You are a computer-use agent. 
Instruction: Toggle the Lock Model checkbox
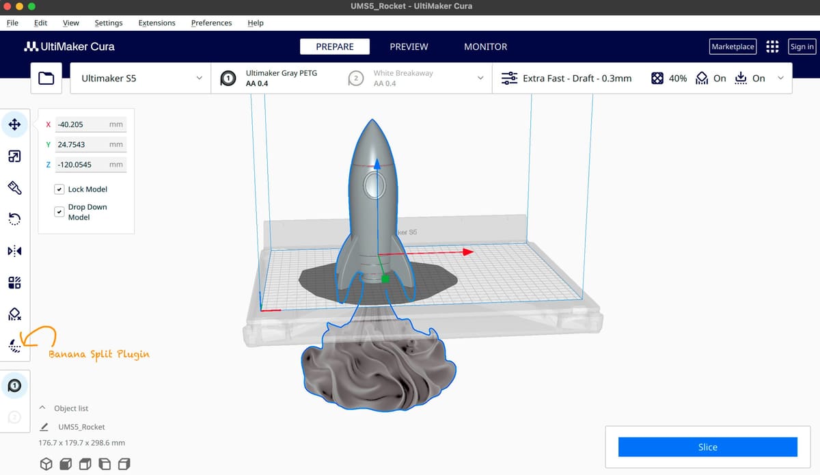(59, 189)
